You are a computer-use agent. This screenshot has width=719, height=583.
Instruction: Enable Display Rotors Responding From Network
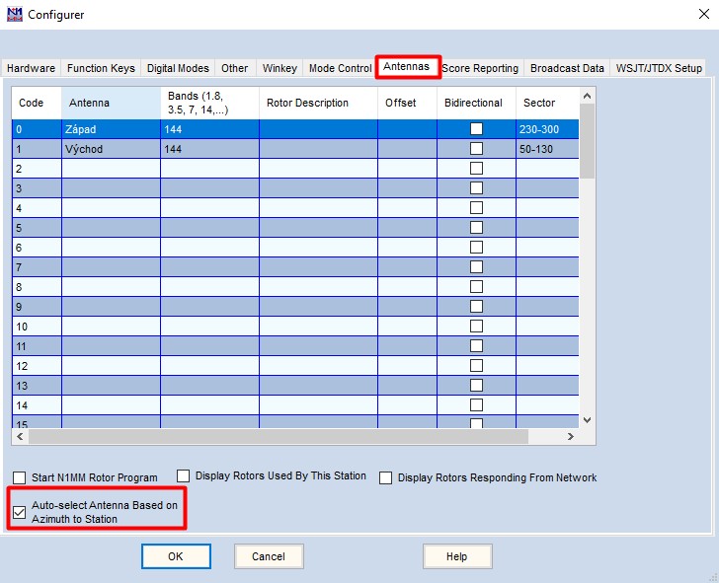click(386, 477)
